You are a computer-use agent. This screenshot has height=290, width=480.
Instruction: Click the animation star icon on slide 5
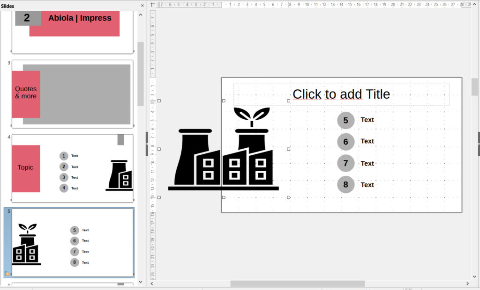pos(7,273)
